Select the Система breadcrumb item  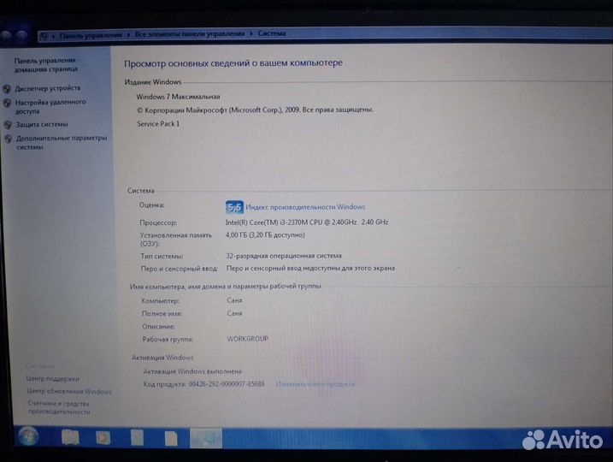272,33
